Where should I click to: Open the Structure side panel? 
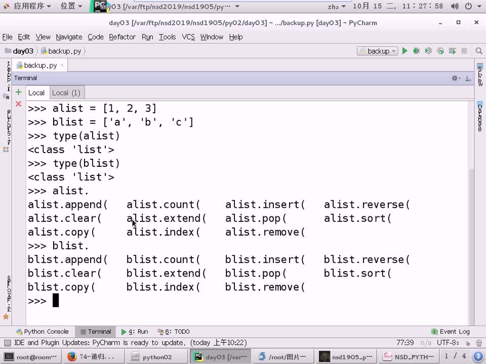6,130
